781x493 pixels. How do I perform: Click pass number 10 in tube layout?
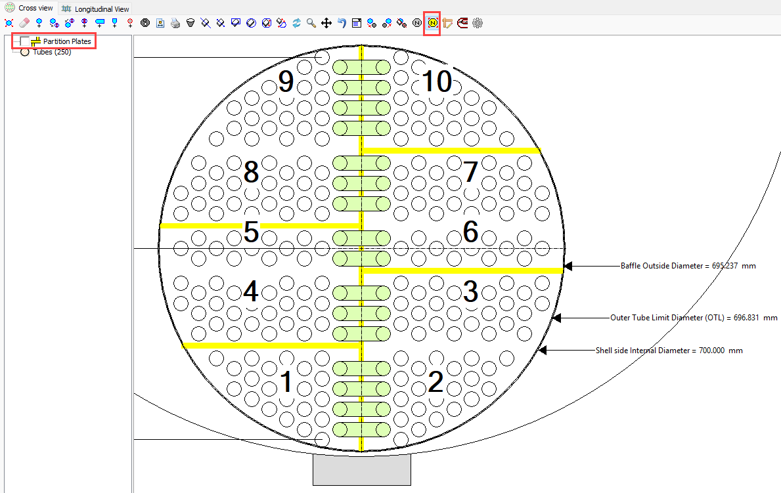coord(437,81)
